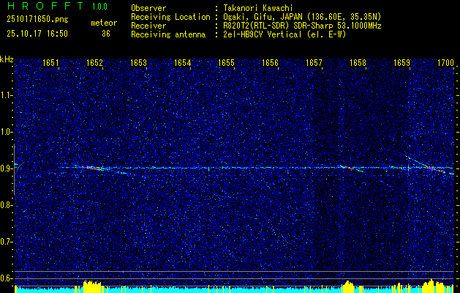
Task: Click the 0.6 frequency axis label
Action: coord(6,278)
